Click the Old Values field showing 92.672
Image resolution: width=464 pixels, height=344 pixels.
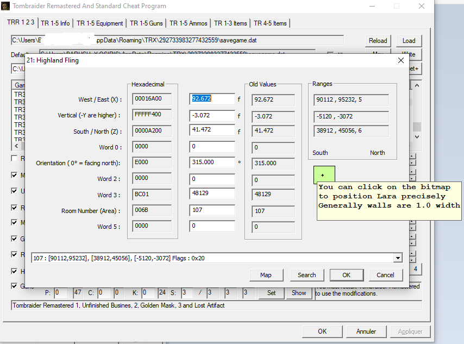[273, 100]
